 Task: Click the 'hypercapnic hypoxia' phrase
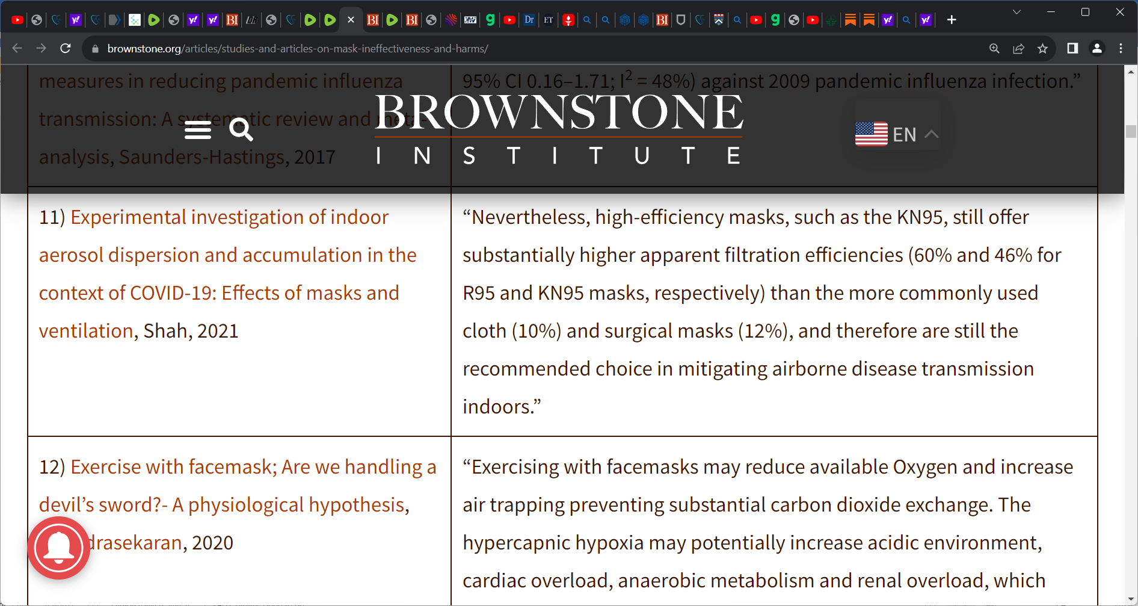tap(553, 543)
